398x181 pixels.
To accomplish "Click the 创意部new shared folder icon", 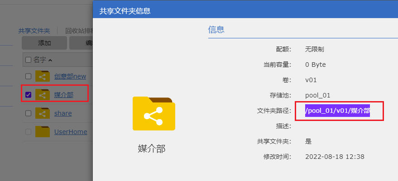I will point(43,76).
